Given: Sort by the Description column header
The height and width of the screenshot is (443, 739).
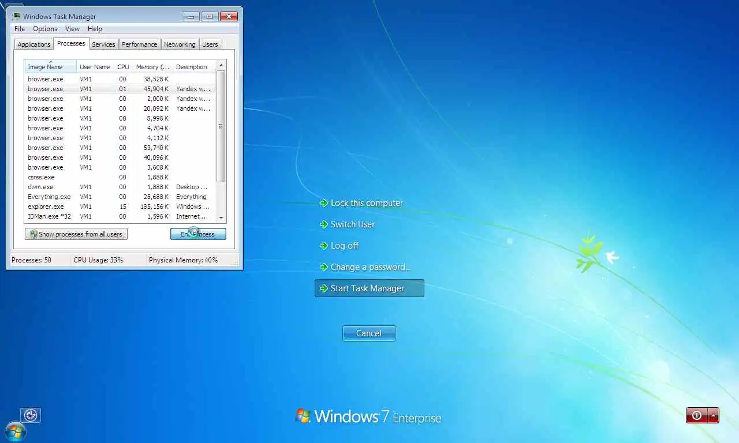Looking at the screenshot, I should (x=194, y=67).
